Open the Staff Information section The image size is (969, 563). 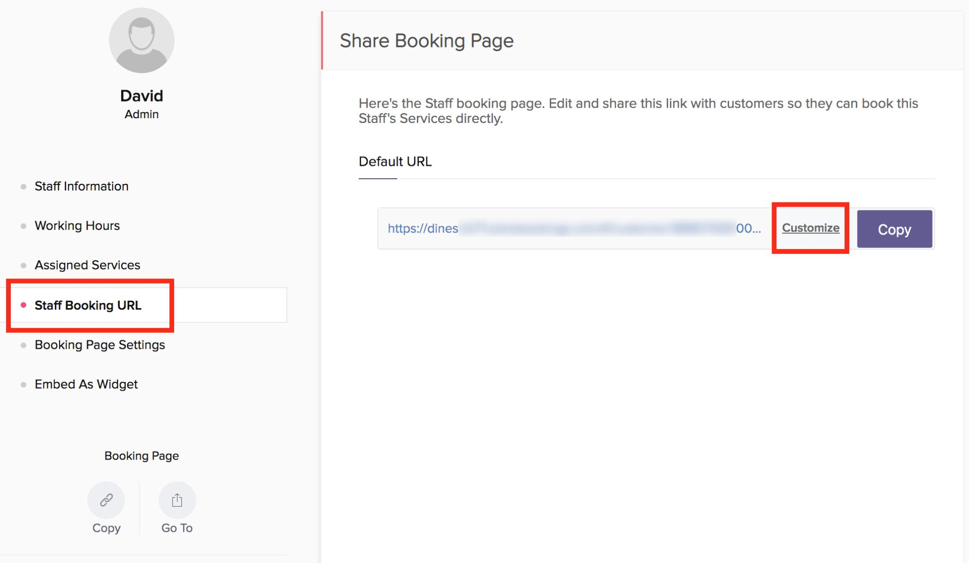(x=81, y=186)
